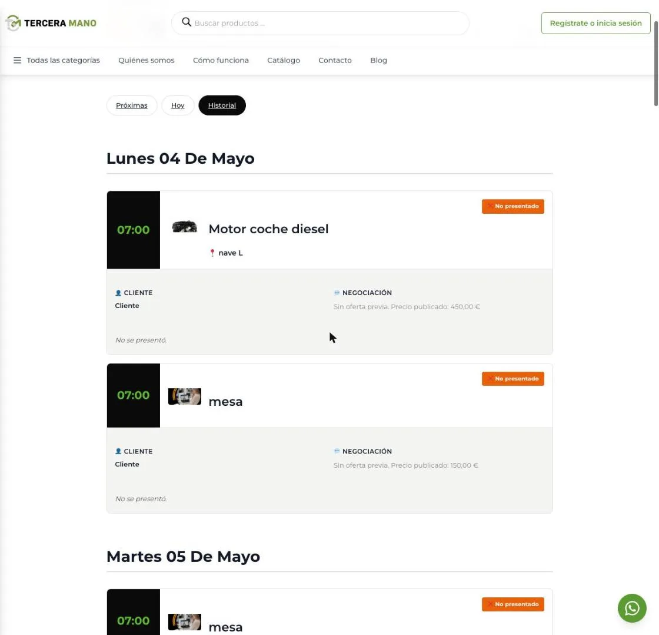Click the mesa title under Martes 05
The width and height of the screenshot is (659, 635).
click(226, 627)
